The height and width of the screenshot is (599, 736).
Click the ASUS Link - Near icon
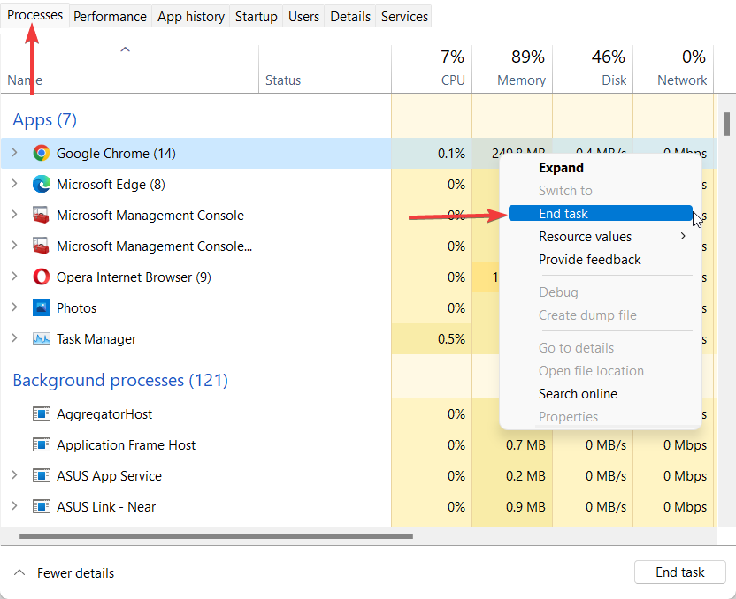click(x=42, y=506)
